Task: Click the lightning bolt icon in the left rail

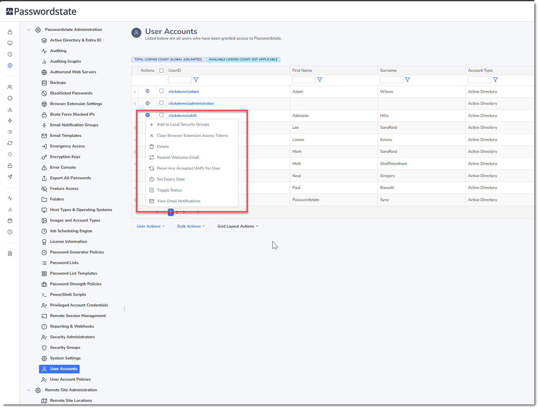Action: 10,121
